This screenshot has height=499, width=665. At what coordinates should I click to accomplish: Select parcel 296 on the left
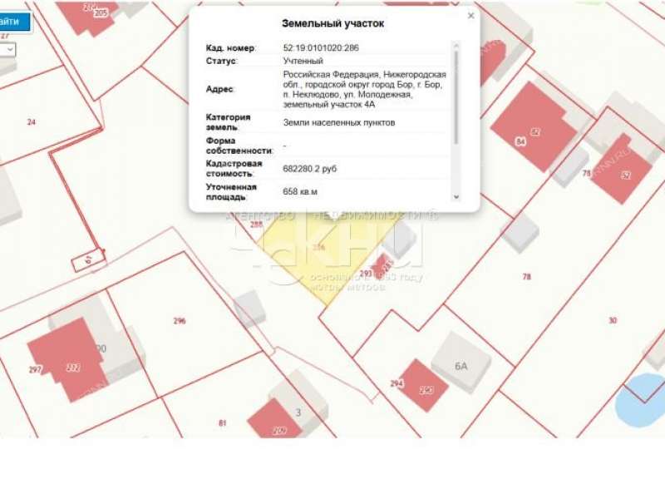pyautogui.click(x=178, y=320)
